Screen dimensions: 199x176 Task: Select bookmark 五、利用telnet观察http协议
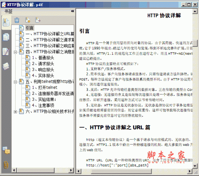(50, 82)
